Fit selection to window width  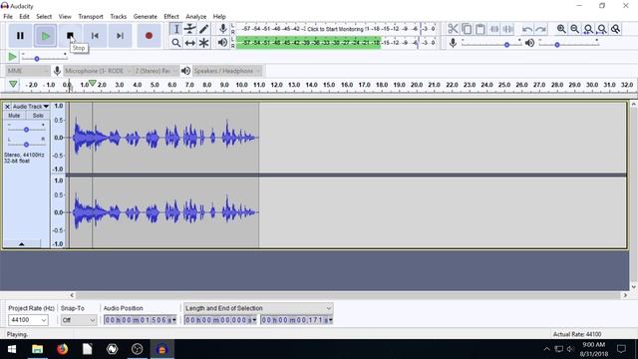tap(588, 29)
